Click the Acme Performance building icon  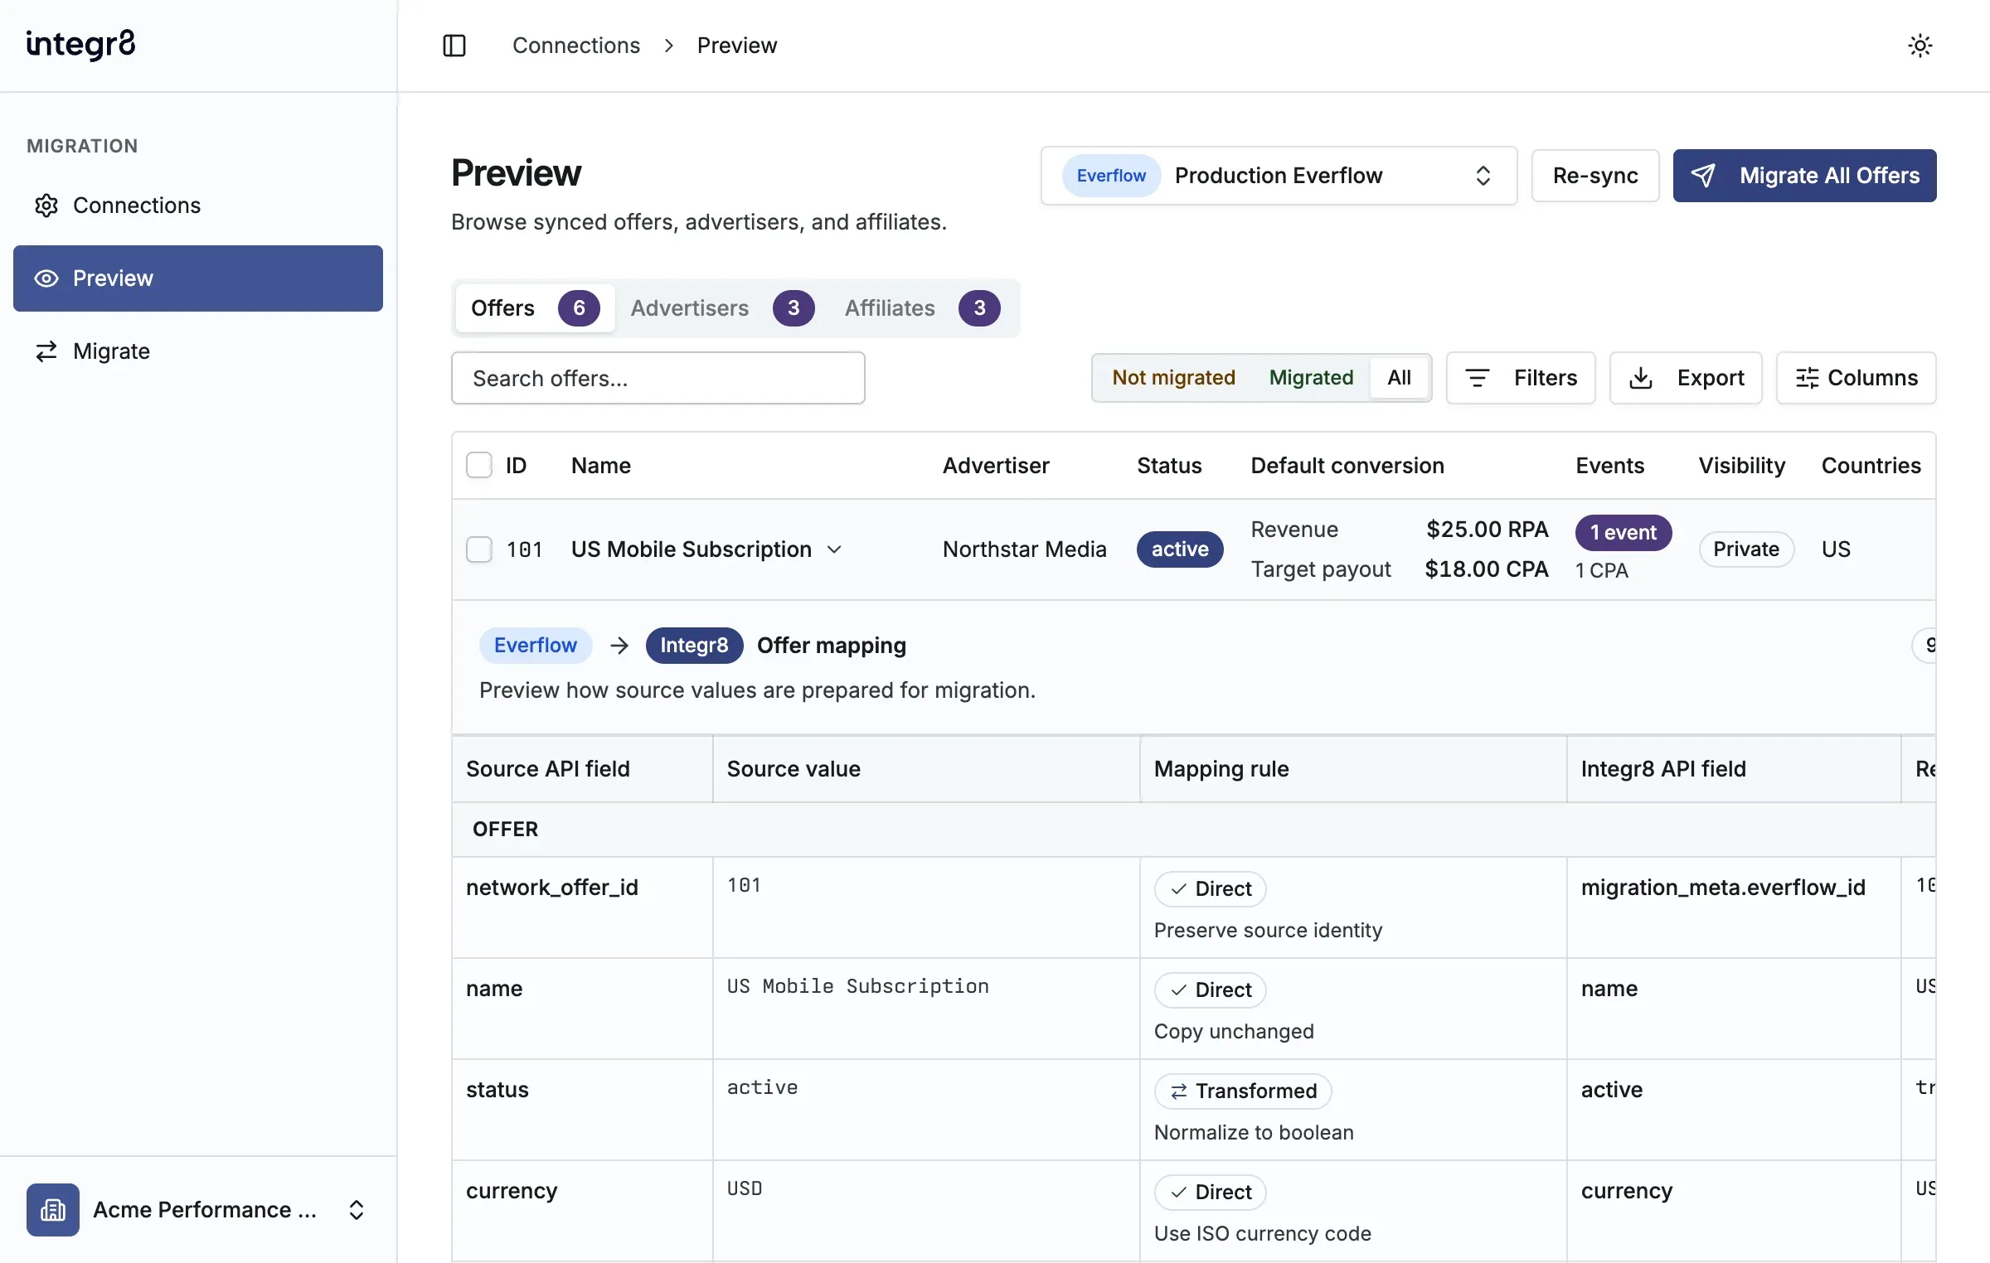(53, 1210)
